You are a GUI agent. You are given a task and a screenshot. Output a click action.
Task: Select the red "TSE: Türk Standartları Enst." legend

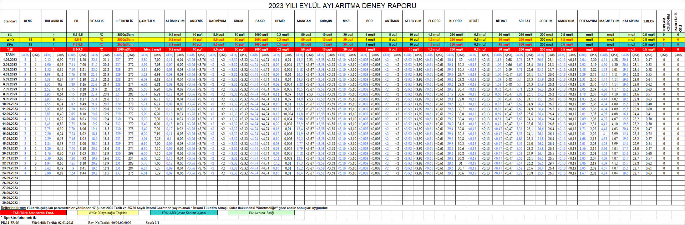point(34,213)
